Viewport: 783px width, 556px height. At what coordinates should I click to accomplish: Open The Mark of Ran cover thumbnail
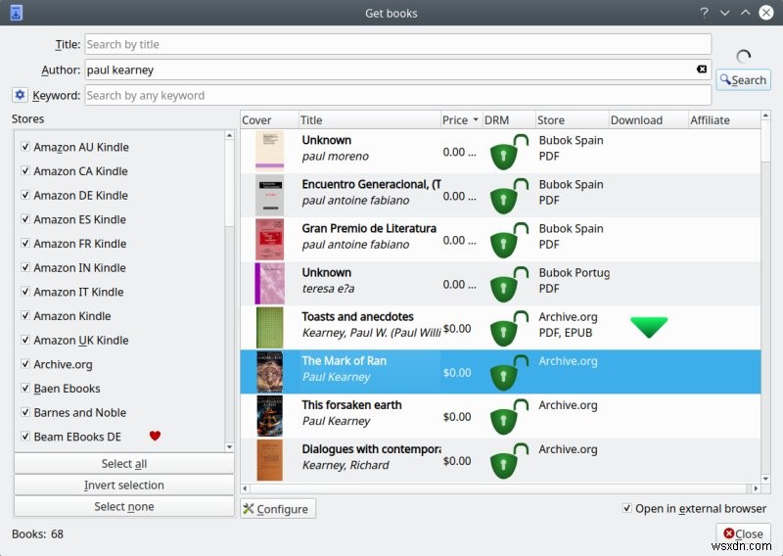pyautogui.click(x=270, y=372)
